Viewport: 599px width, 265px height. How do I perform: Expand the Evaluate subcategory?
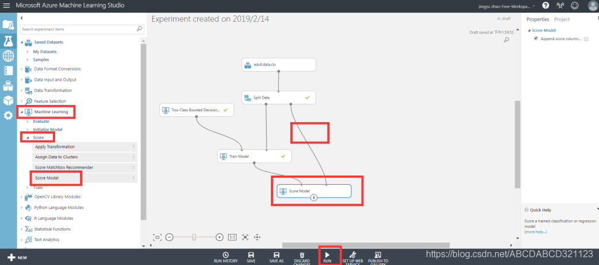coord(28,121)
